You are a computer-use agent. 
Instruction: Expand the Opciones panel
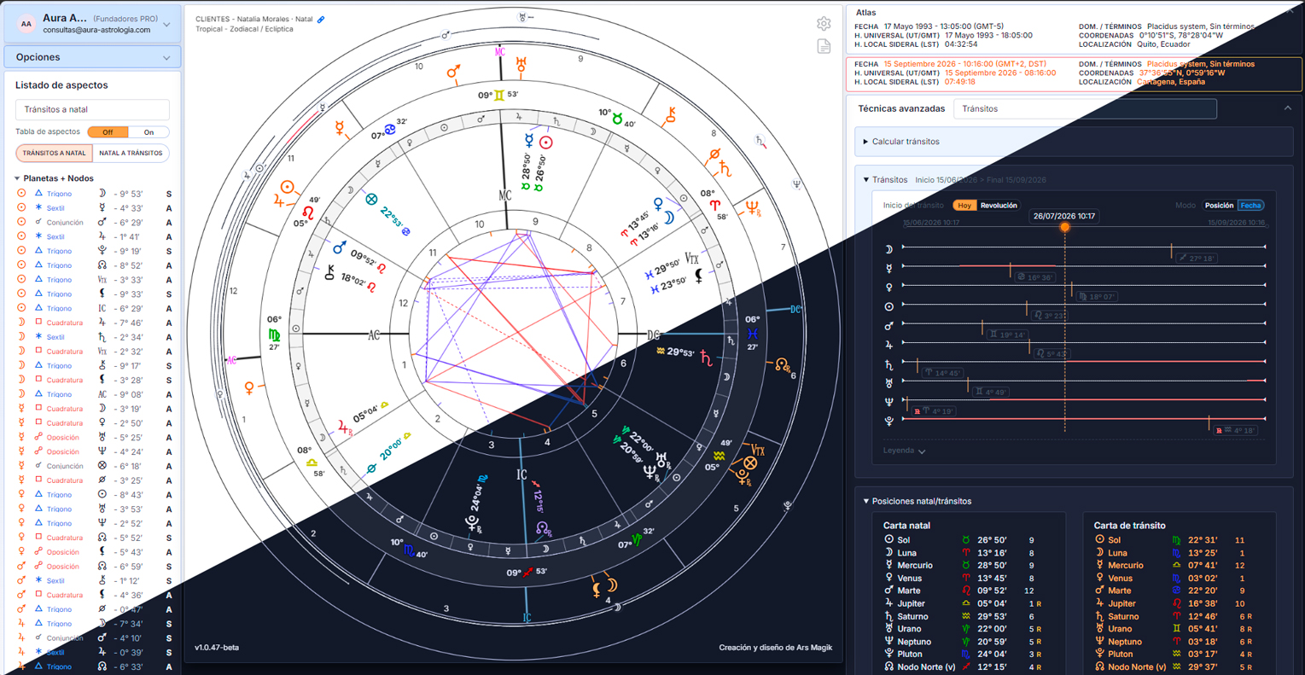[92, 57]
